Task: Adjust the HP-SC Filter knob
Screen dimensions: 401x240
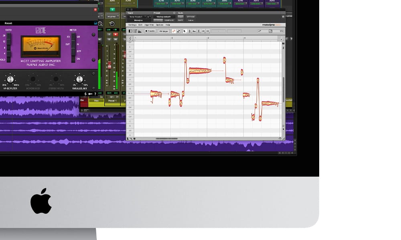Action: pyautogui.click(x=10, y=79)
